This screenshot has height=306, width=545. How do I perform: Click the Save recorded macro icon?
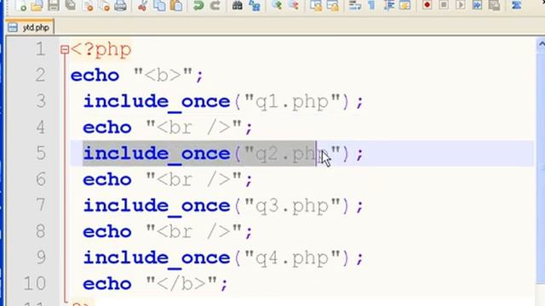coord(494,5)
